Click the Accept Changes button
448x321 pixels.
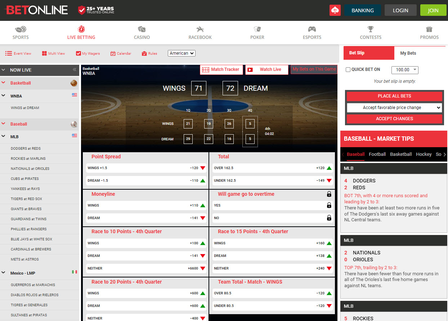pos(394,119)
